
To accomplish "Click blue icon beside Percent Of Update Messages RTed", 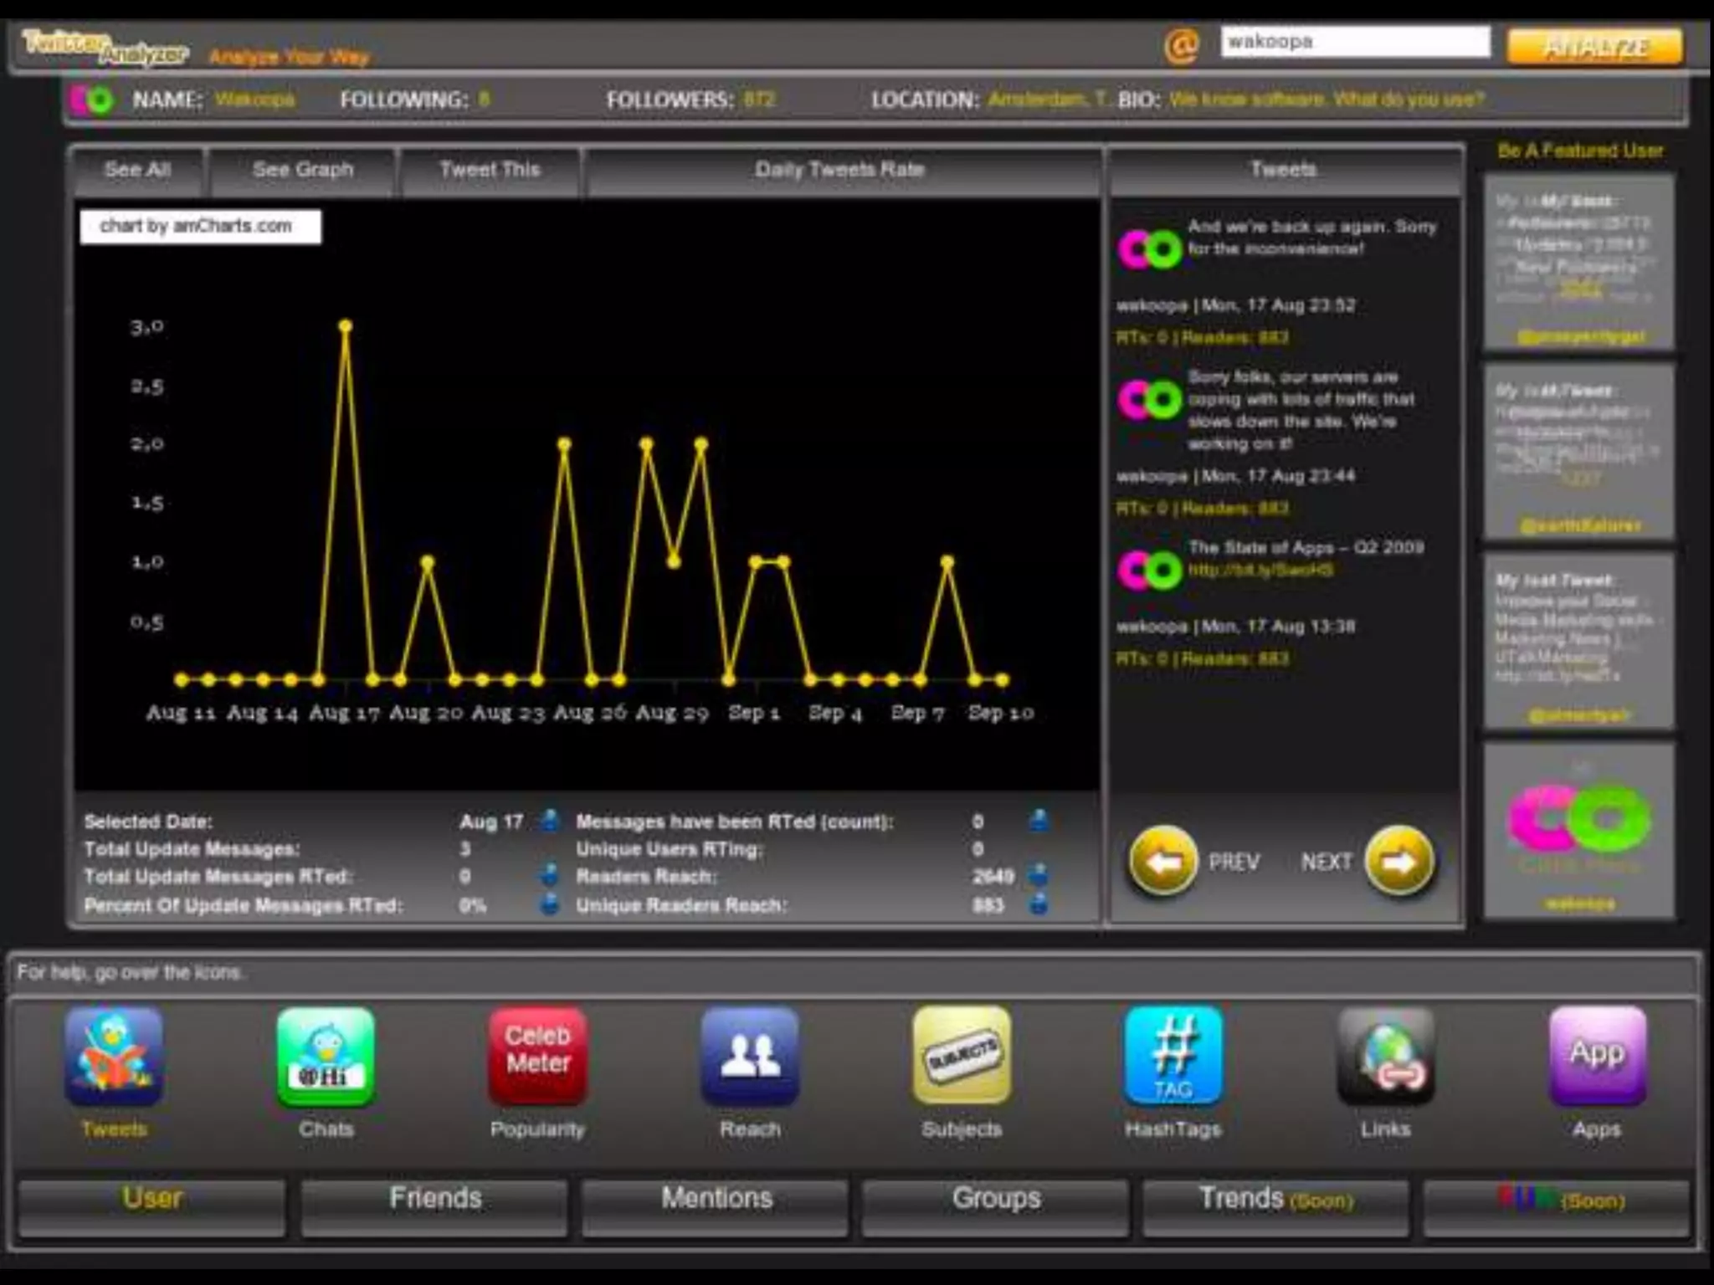I will tap(550, 904).
